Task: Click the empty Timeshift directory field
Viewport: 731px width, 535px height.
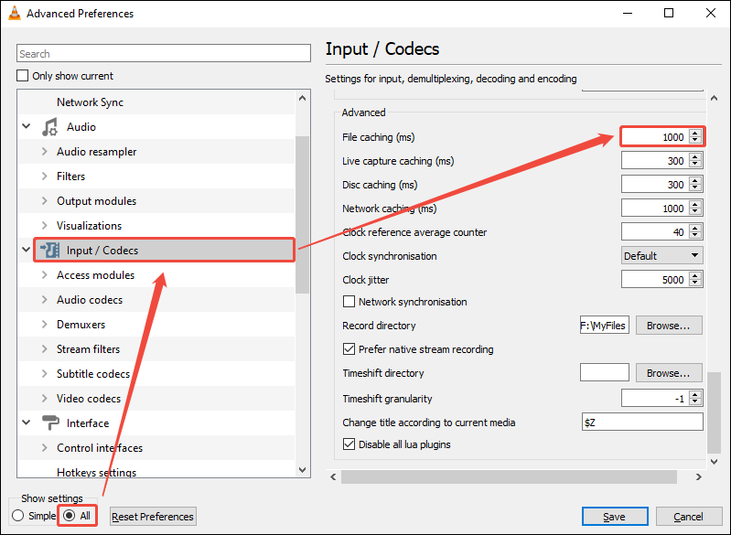Action: point(605,373)
